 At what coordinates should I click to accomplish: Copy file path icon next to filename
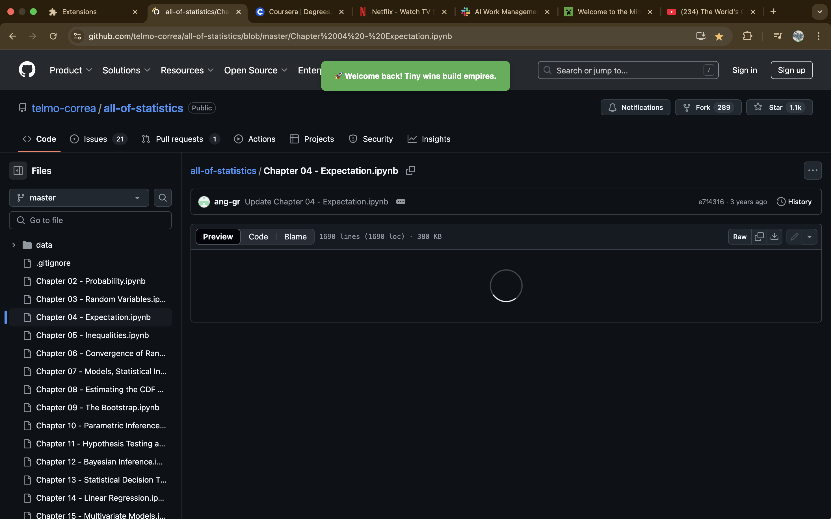[410, 171]
